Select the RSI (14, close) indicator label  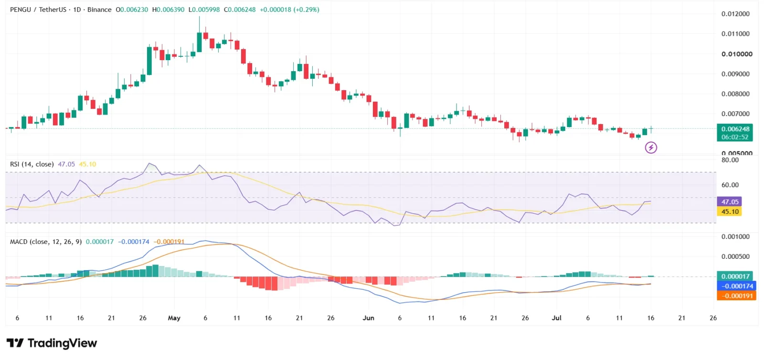[32, 164]
